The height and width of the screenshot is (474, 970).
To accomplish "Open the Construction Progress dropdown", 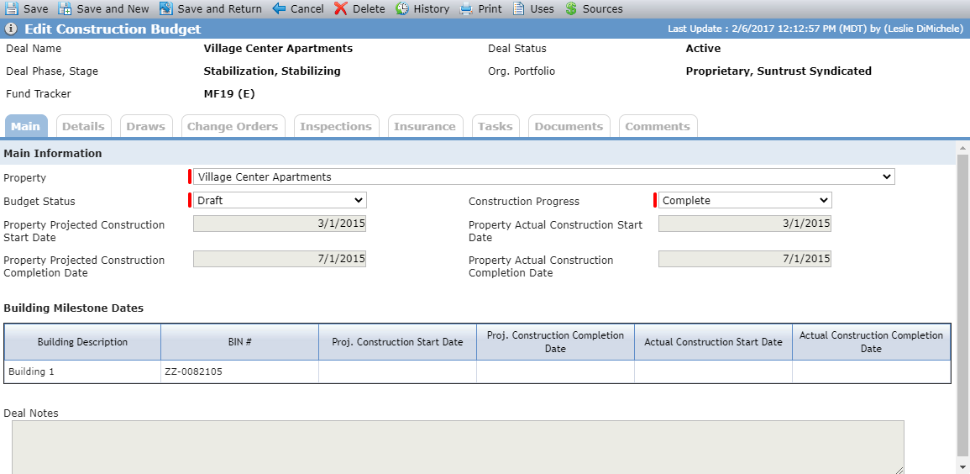I will (745, 201).
